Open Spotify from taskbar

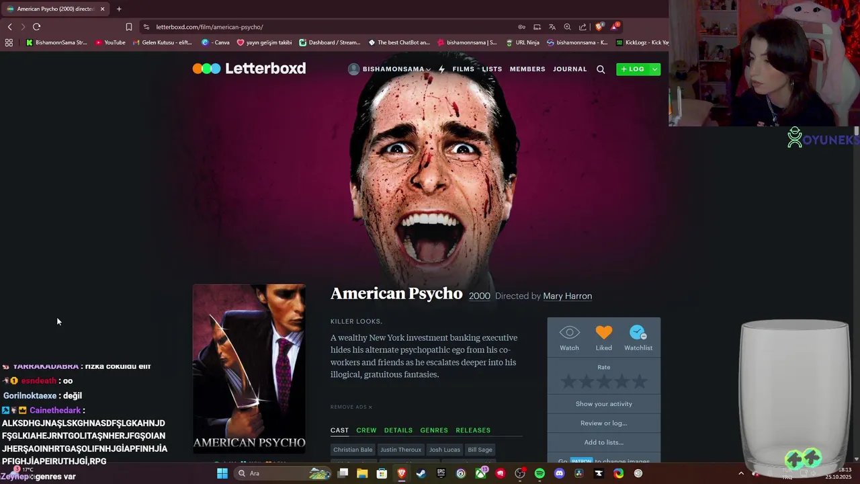[540, 473]
